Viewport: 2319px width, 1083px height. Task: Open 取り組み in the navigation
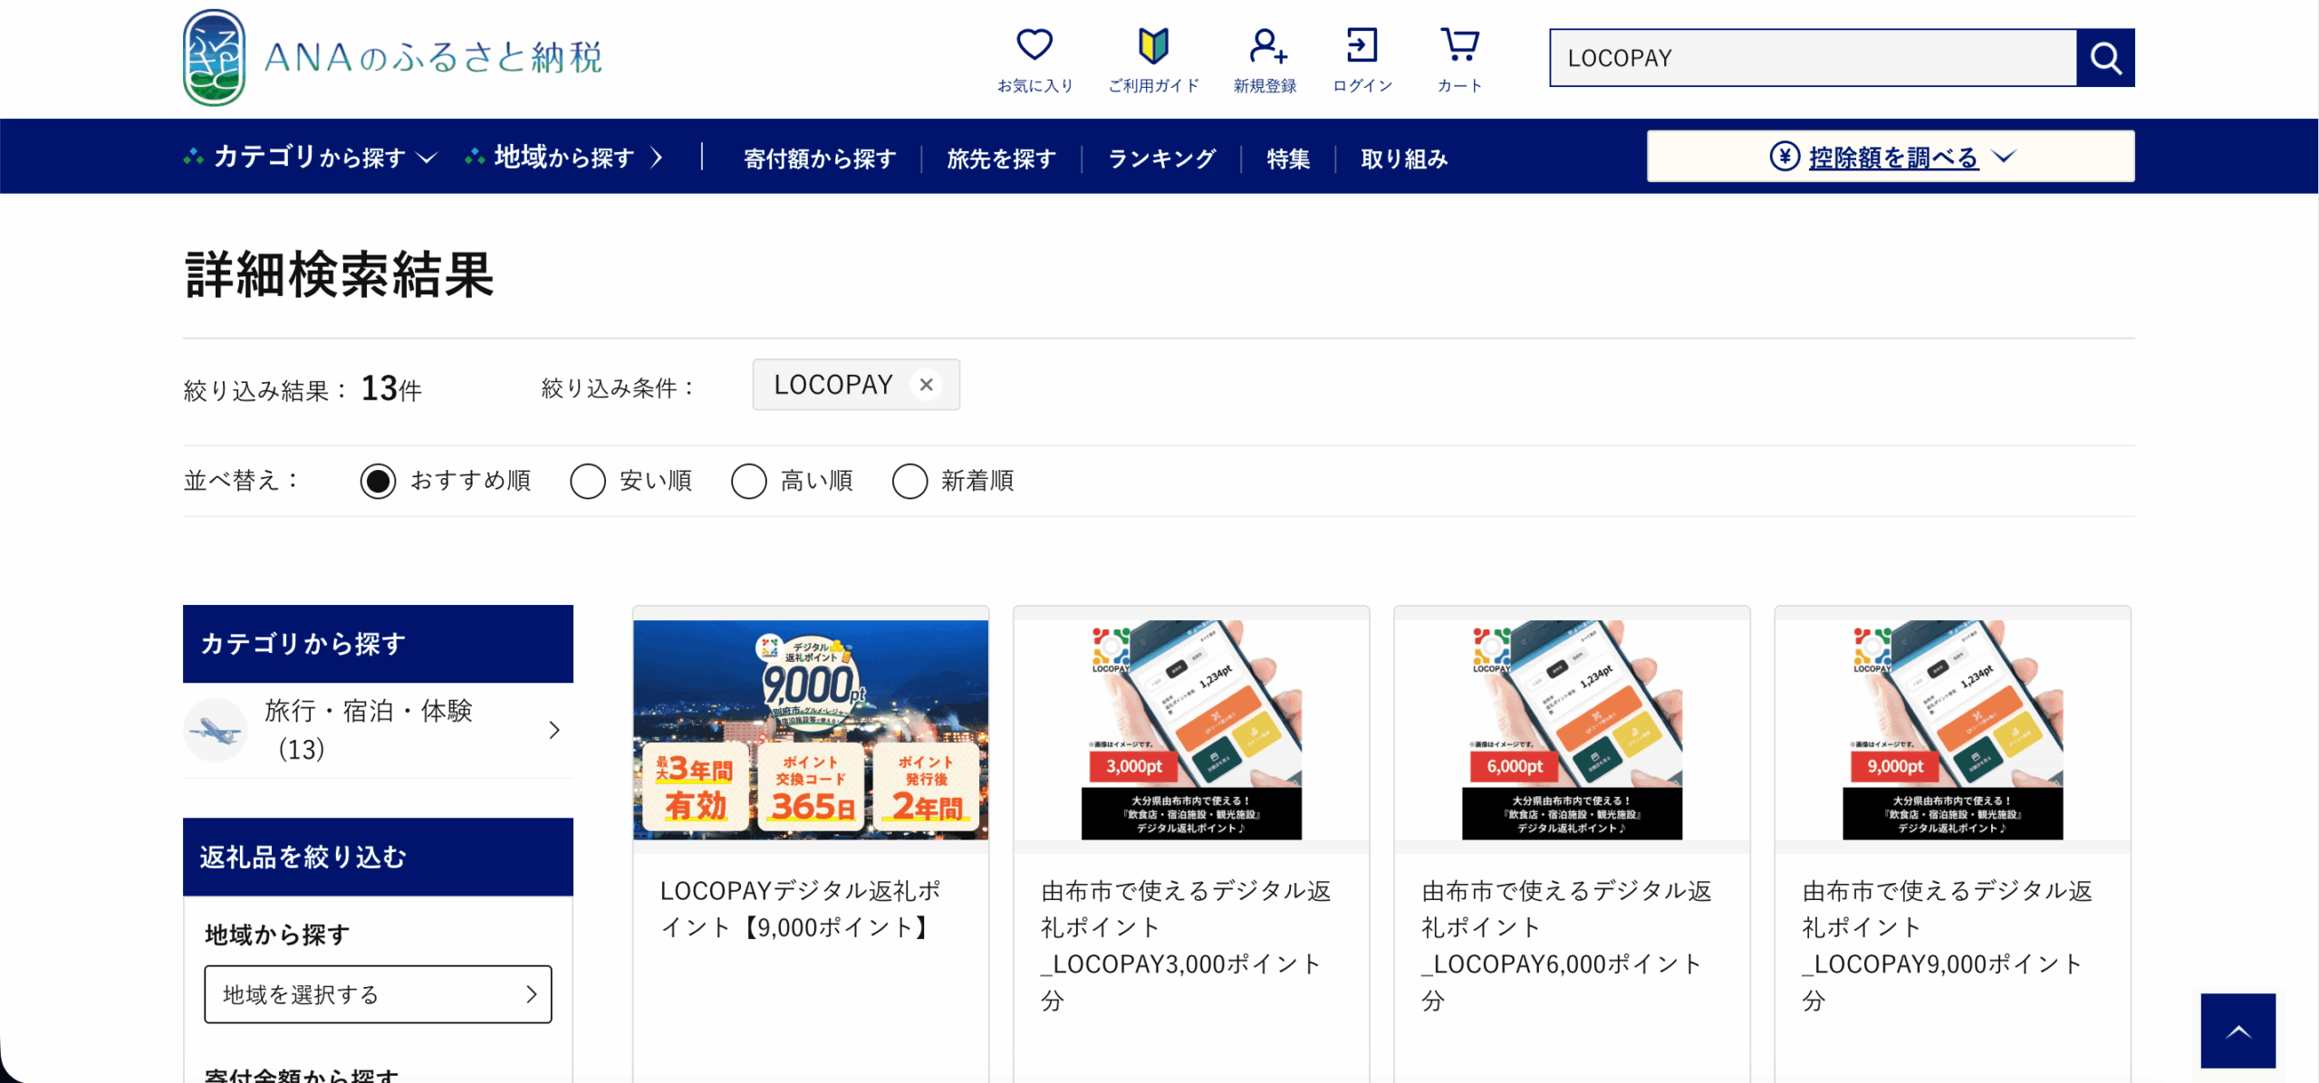tap(1404, 158)
